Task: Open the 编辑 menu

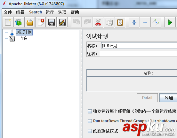Action: pyautogui.click(x=20, y=12)
